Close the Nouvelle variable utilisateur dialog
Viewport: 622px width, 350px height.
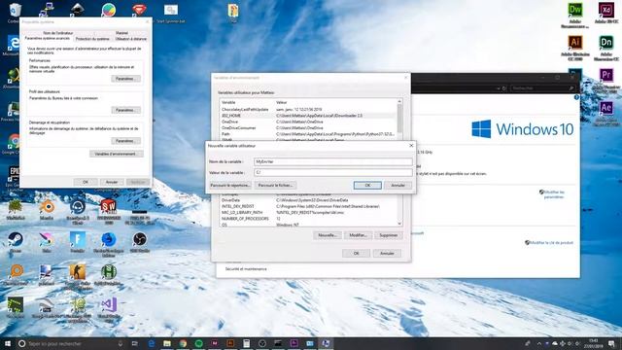(x=411, y=146)
